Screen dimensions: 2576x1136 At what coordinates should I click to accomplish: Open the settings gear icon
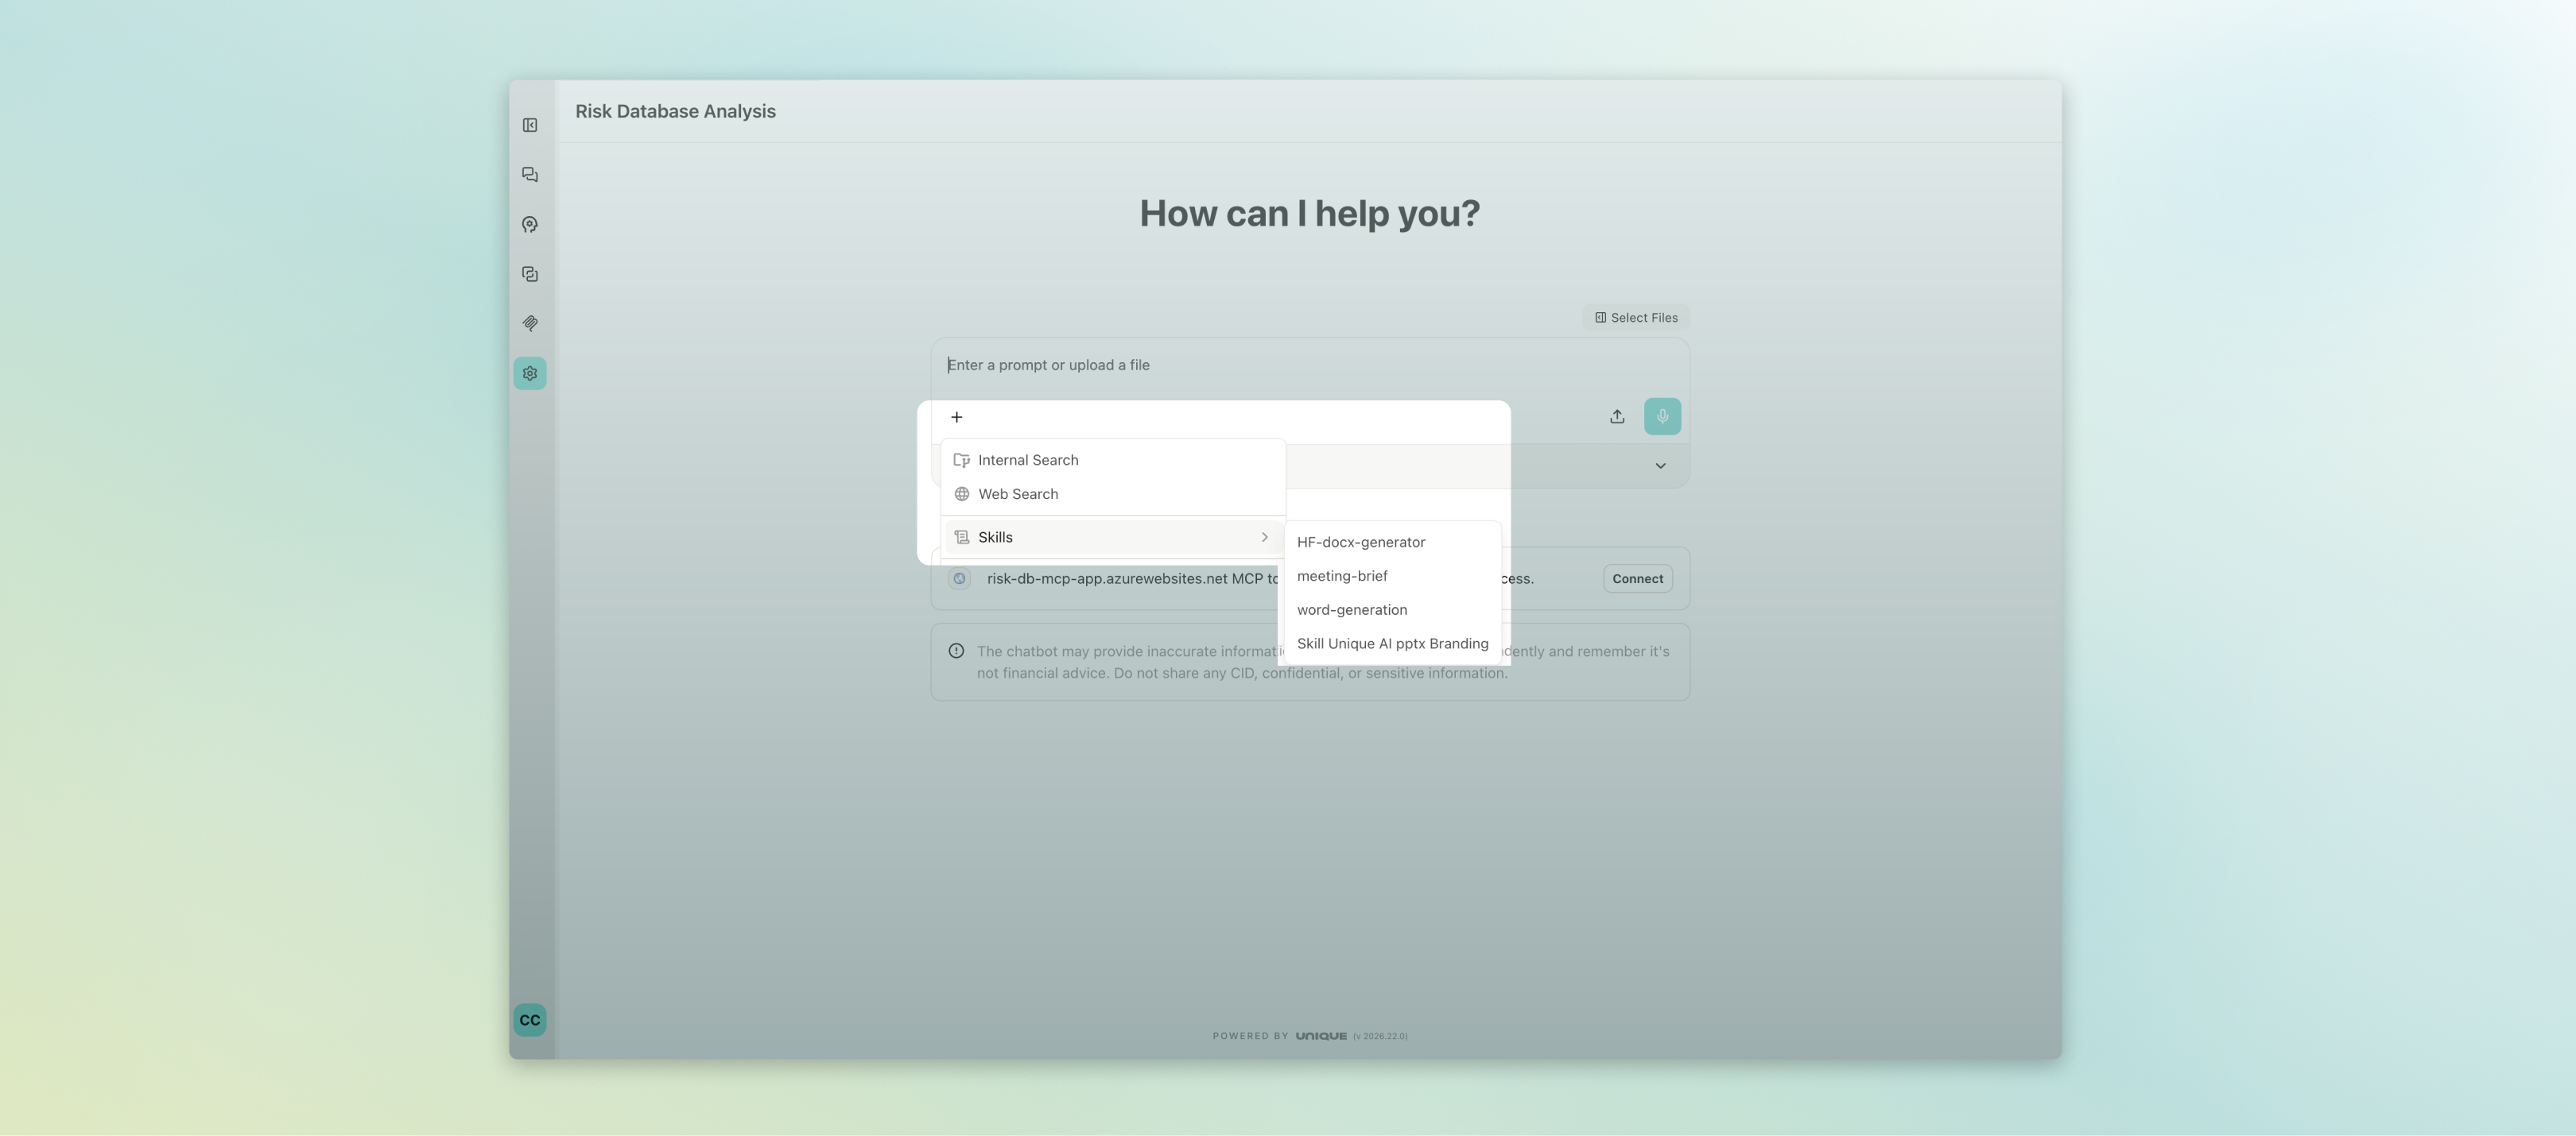[530, 373]
